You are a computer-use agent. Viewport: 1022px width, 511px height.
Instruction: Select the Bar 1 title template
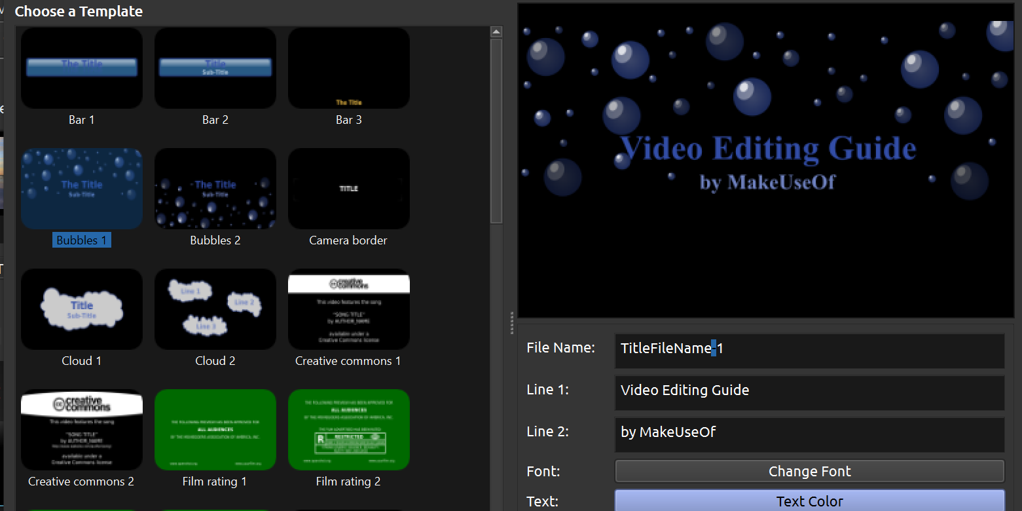pos(82,68)
